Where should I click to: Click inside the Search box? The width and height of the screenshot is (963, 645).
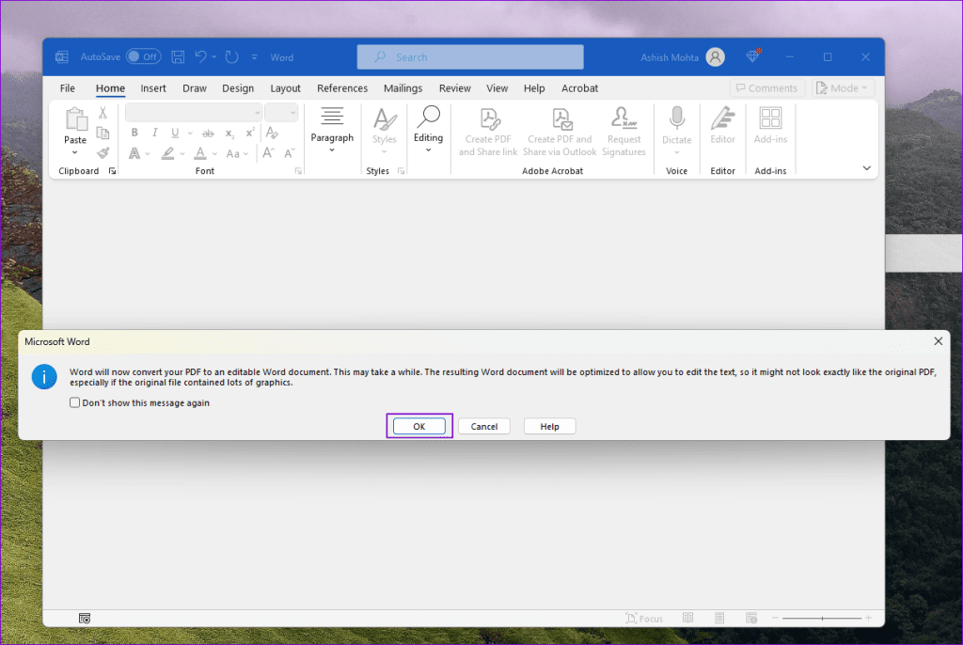pos(469,56)
